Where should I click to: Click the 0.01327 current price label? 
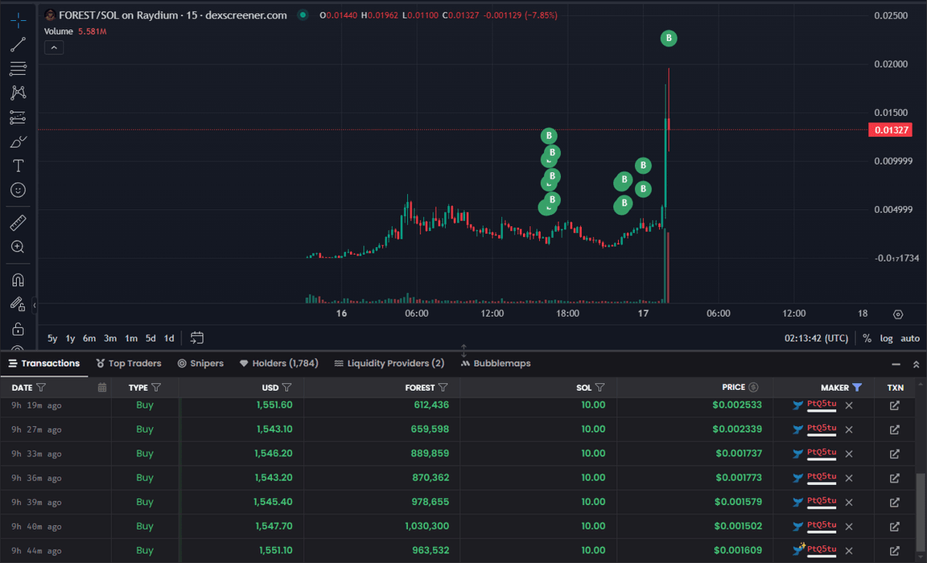point(890,130)
